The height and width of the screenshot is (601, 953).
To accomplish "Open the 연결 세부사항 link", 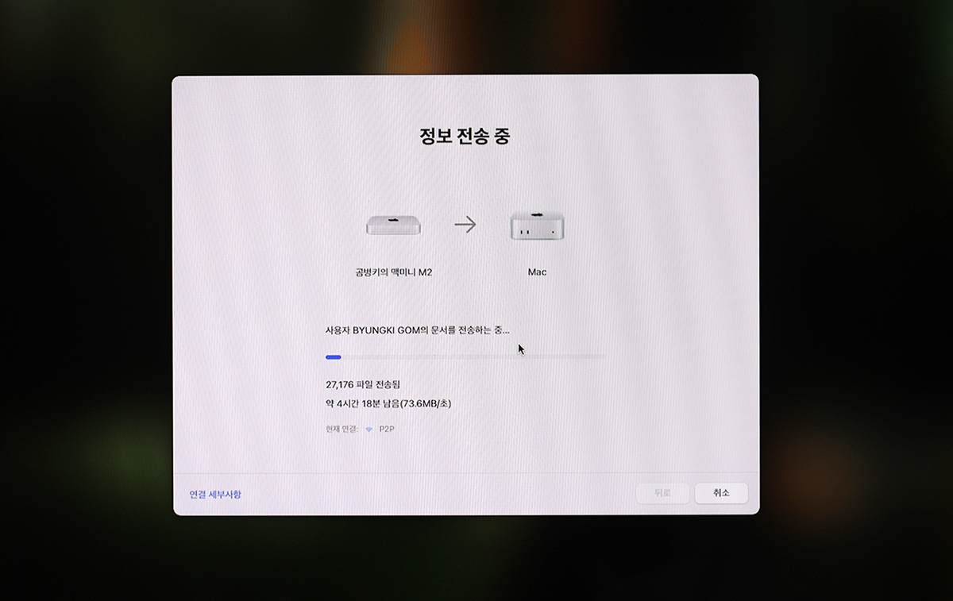I will click(x=215, y=494).
